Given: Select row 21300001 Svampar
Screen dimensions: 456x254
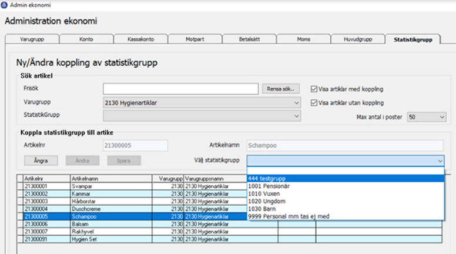Looking at the screenshot, I should click(132, 186).
